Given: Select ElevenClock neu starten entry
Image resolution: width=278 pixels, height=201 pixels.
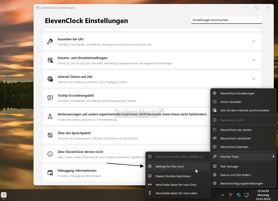Looking at the screenshot, I should coord(243,130).
